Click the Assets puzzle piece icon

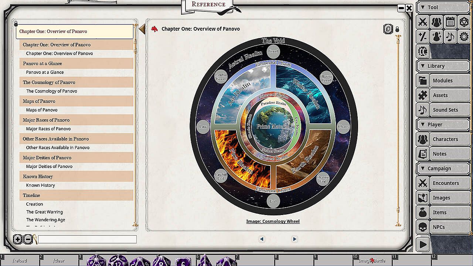pos(423,95)
